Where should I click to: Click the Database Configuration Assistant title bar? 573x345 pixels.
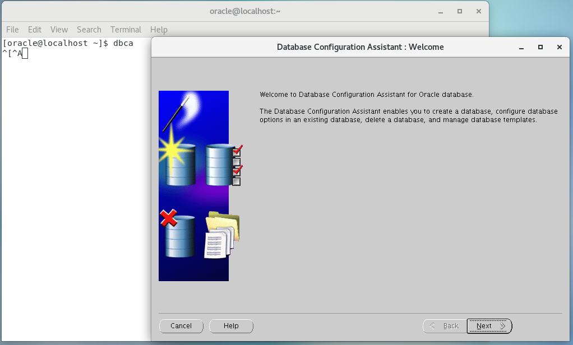tap(360, 47)
